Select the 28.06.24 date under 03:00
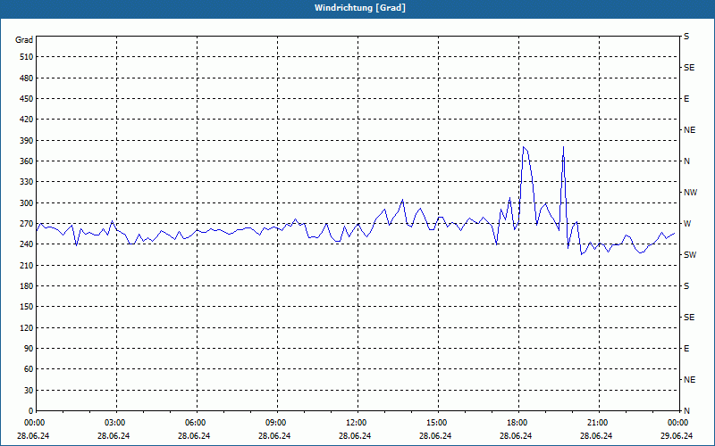This screenshot has width=715, height=446. pos(114,435)
